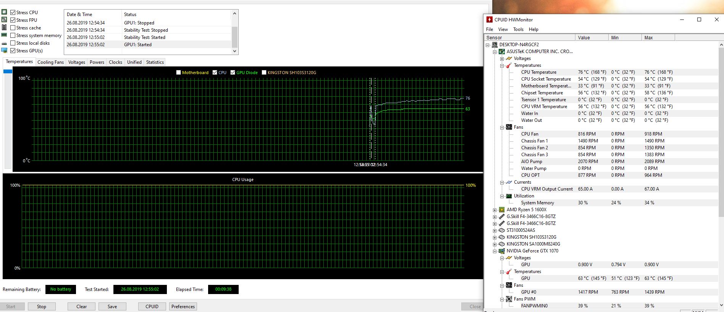Select the CPU Temperature sensor row
The height and width of the screenshot is (312, 724).
click(x=601, y=72)
